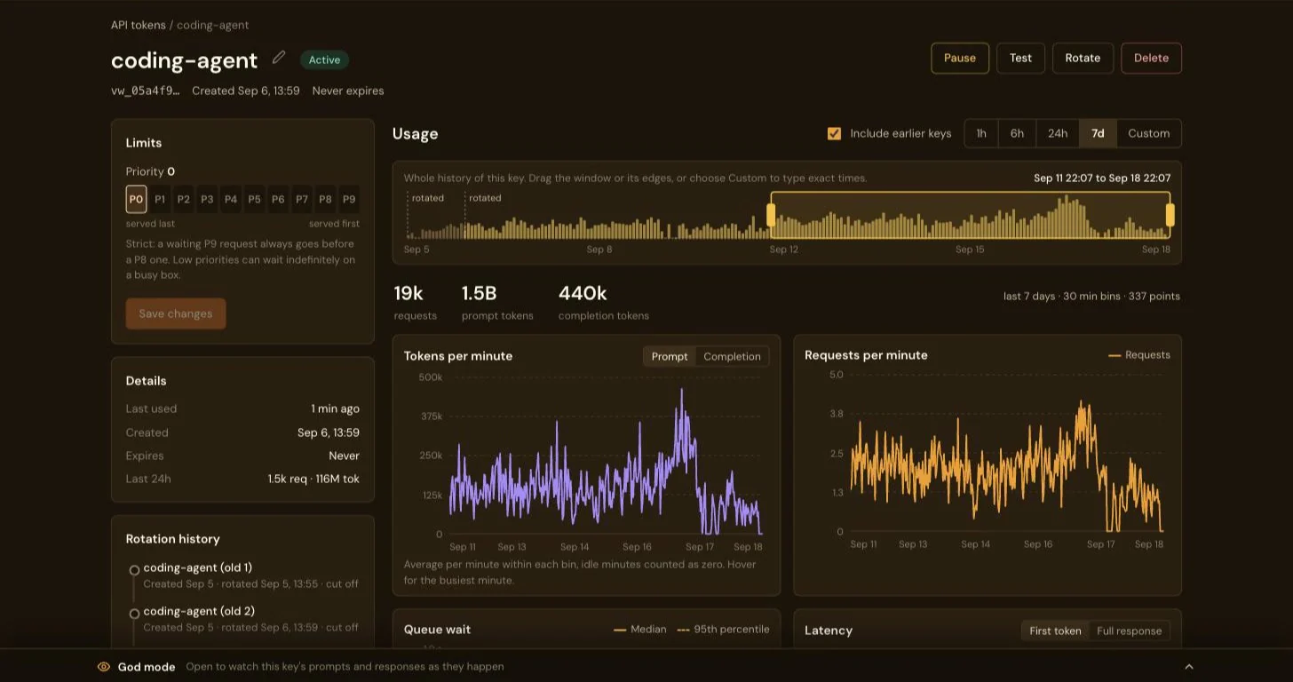1293x682 pixels.
Task: Click the left handle of history window
Action: click(x=771, y=215)
